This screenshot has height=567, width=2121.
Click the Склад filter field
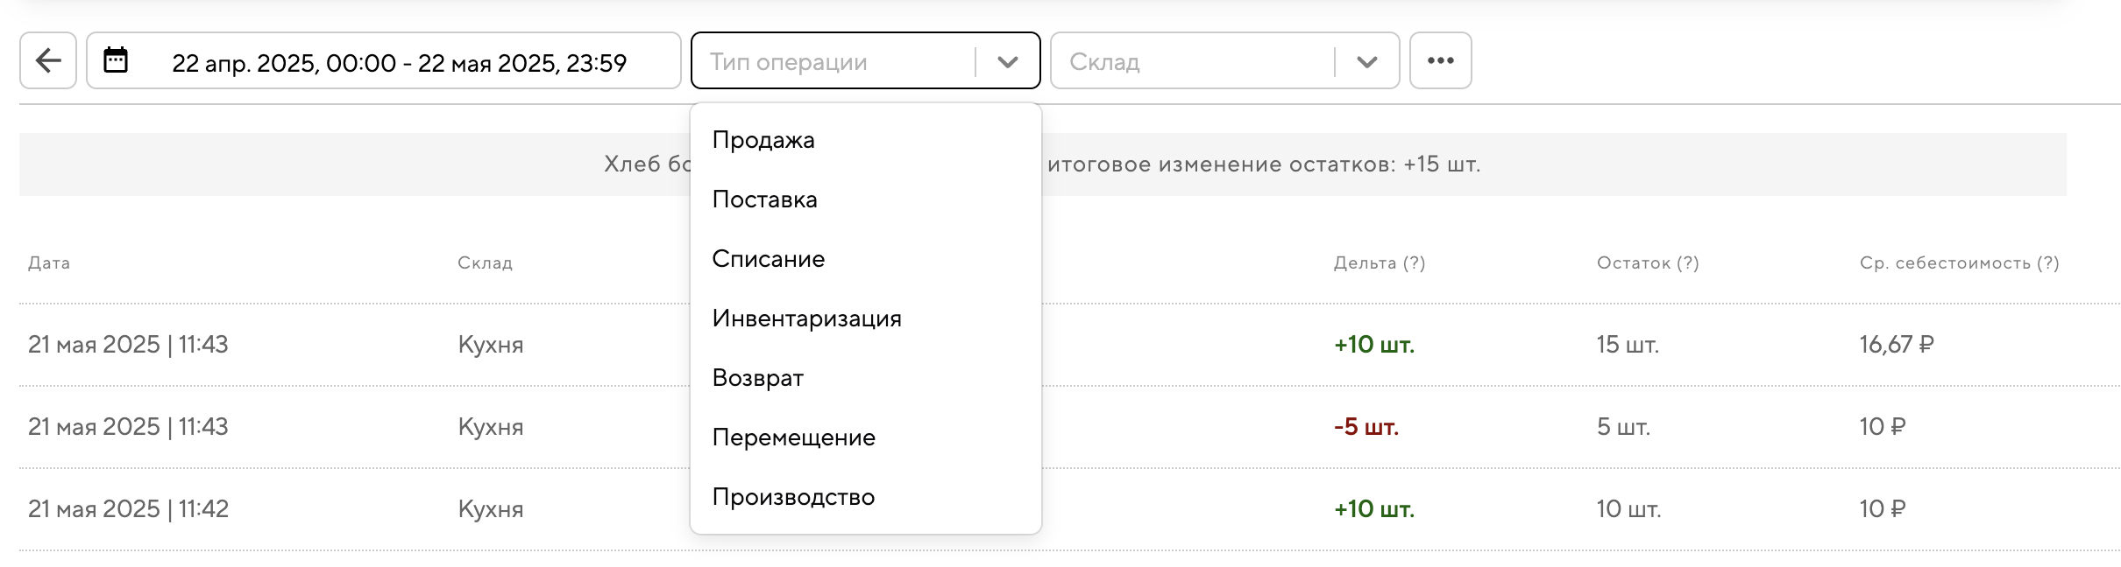click(1192, 61)
